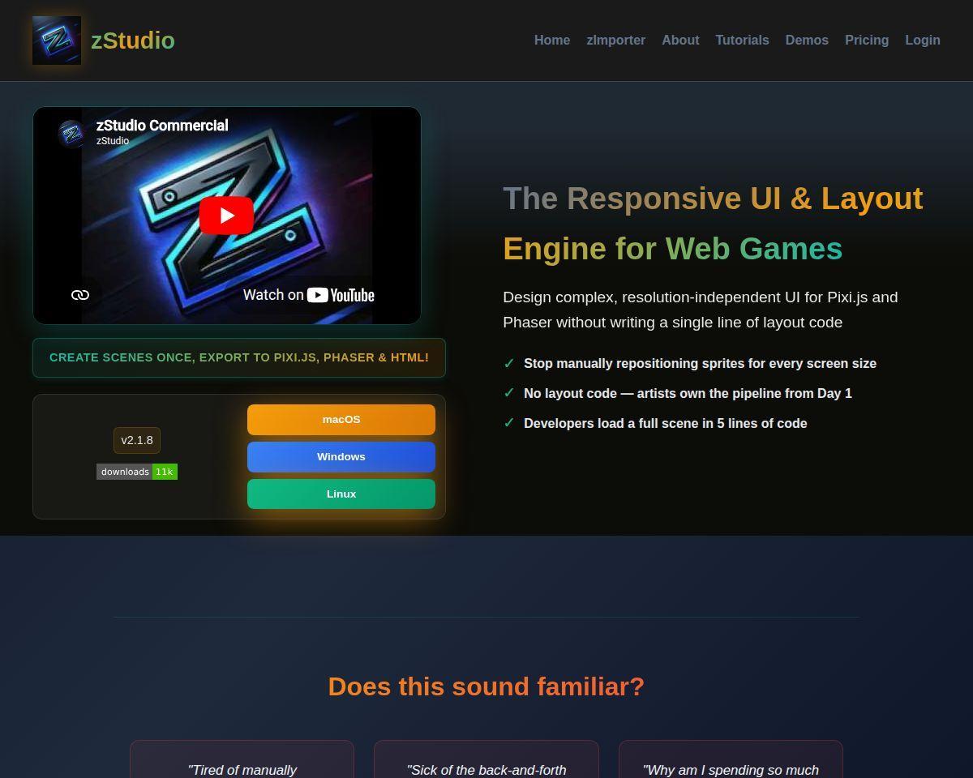Image resolution: width=973 pixels, height=778 pixels.
Task: Click 'Why am I spending so much' card
Action: tap(731, 759)
